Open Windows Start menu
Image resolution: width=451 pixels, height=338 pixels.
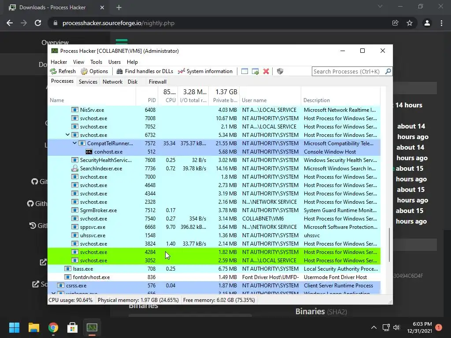click(14, 327)
